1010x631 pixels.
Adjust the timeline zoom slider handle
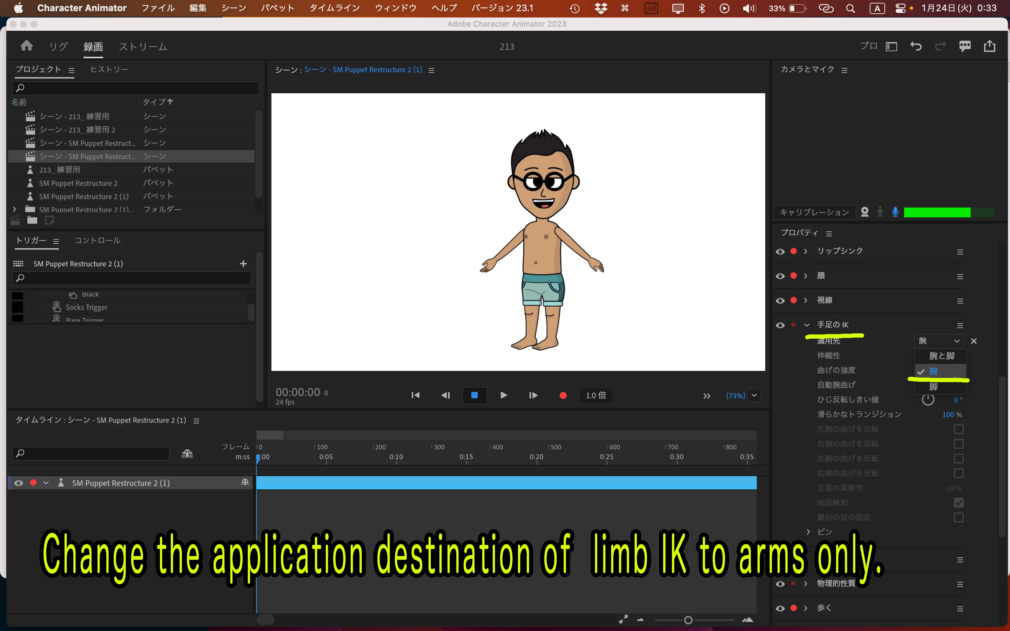[x=688, y=620]
